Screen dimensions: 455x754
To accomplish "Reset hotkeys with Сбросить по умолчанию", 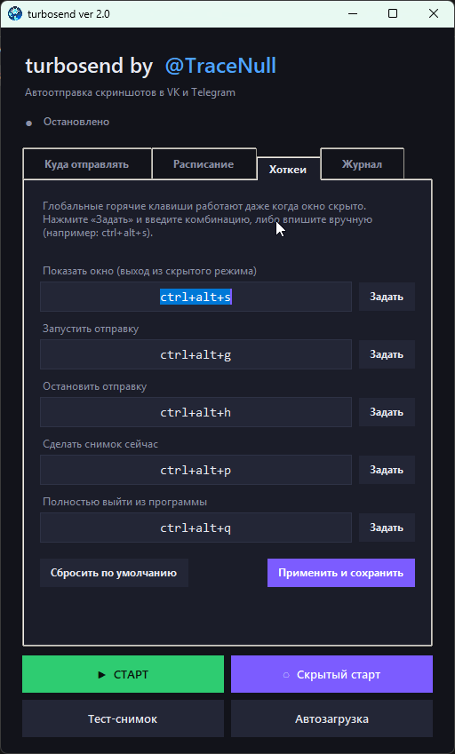I will click(x=114, y=573).
